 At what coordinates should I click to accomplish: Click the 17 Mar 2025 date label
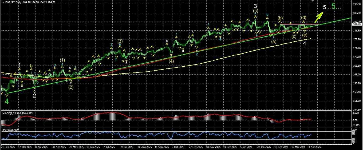click(x=25, y=147)
